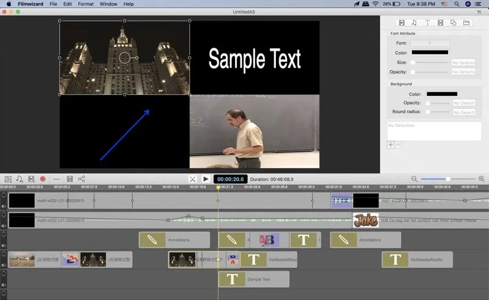This screenshot has width=489, height=300.
Task: Expand the Annotations track height arrows
Action: (x=4, y=235)
